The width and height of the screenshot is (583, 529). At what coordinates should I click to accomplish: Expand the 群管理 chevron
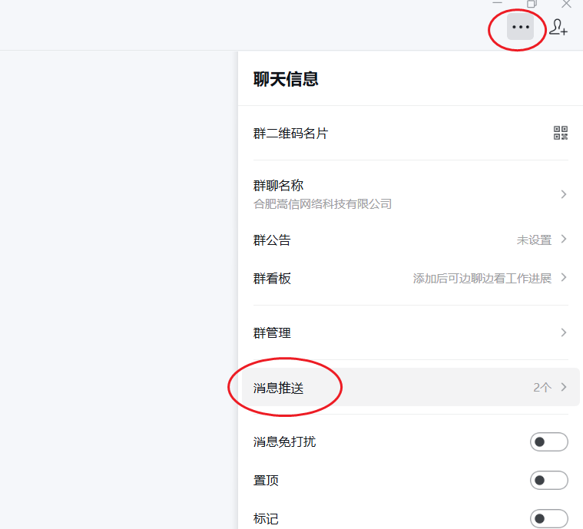pos(564,332)
